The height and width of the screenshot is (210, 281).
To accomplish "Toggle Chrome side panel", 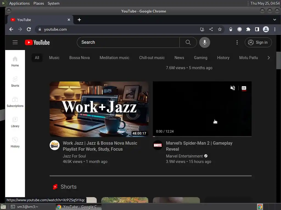I will point(257,29).
